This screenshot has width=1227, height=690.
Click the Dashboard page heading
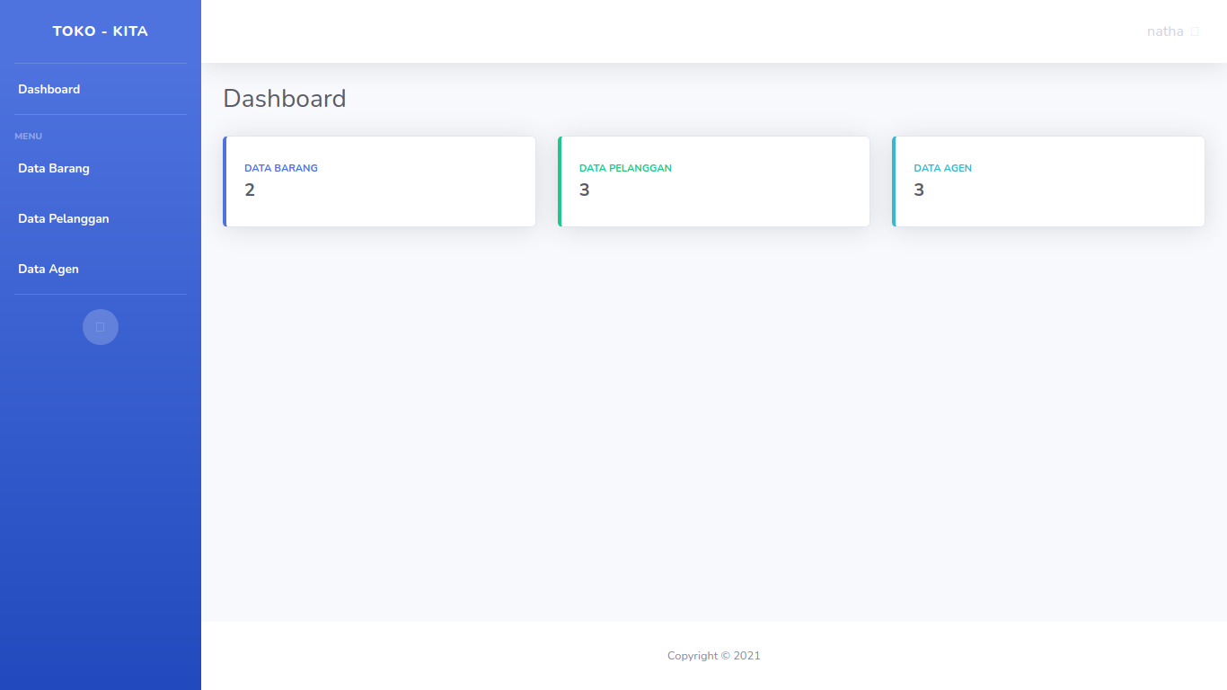click(285, 99)
